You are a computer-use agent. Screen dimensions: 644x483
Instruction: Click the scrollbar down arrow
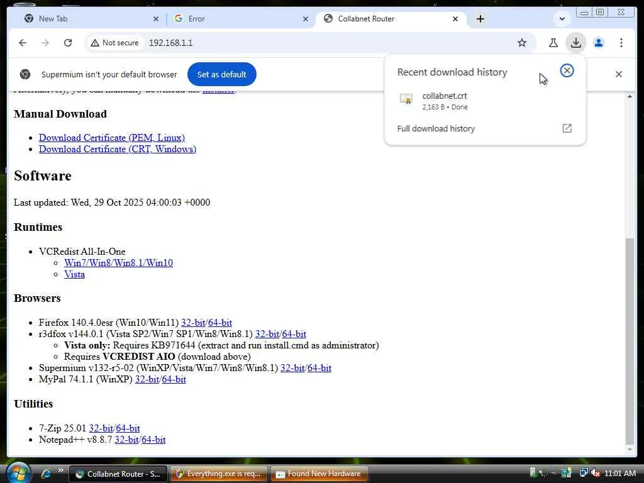click(630, 450)
